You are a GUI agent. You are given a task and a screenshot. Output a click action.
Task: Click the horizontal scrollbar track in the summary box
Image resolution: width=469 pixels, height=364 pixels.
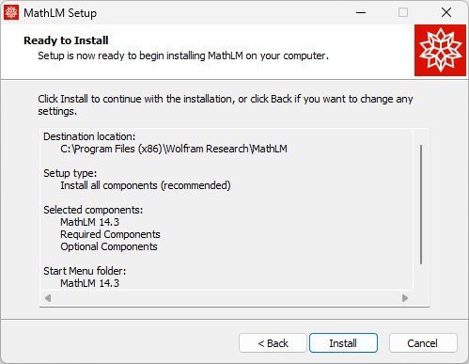[x=227, y=298]
